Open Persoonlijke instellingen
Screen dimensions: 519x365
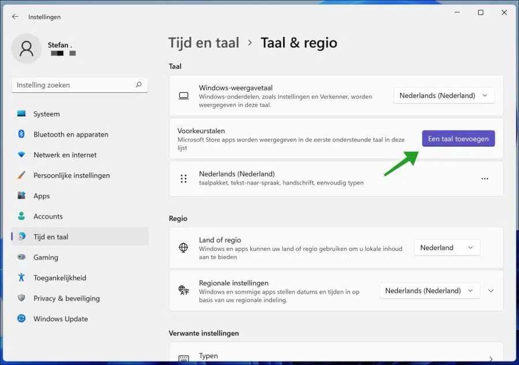[x=80, y=175]
